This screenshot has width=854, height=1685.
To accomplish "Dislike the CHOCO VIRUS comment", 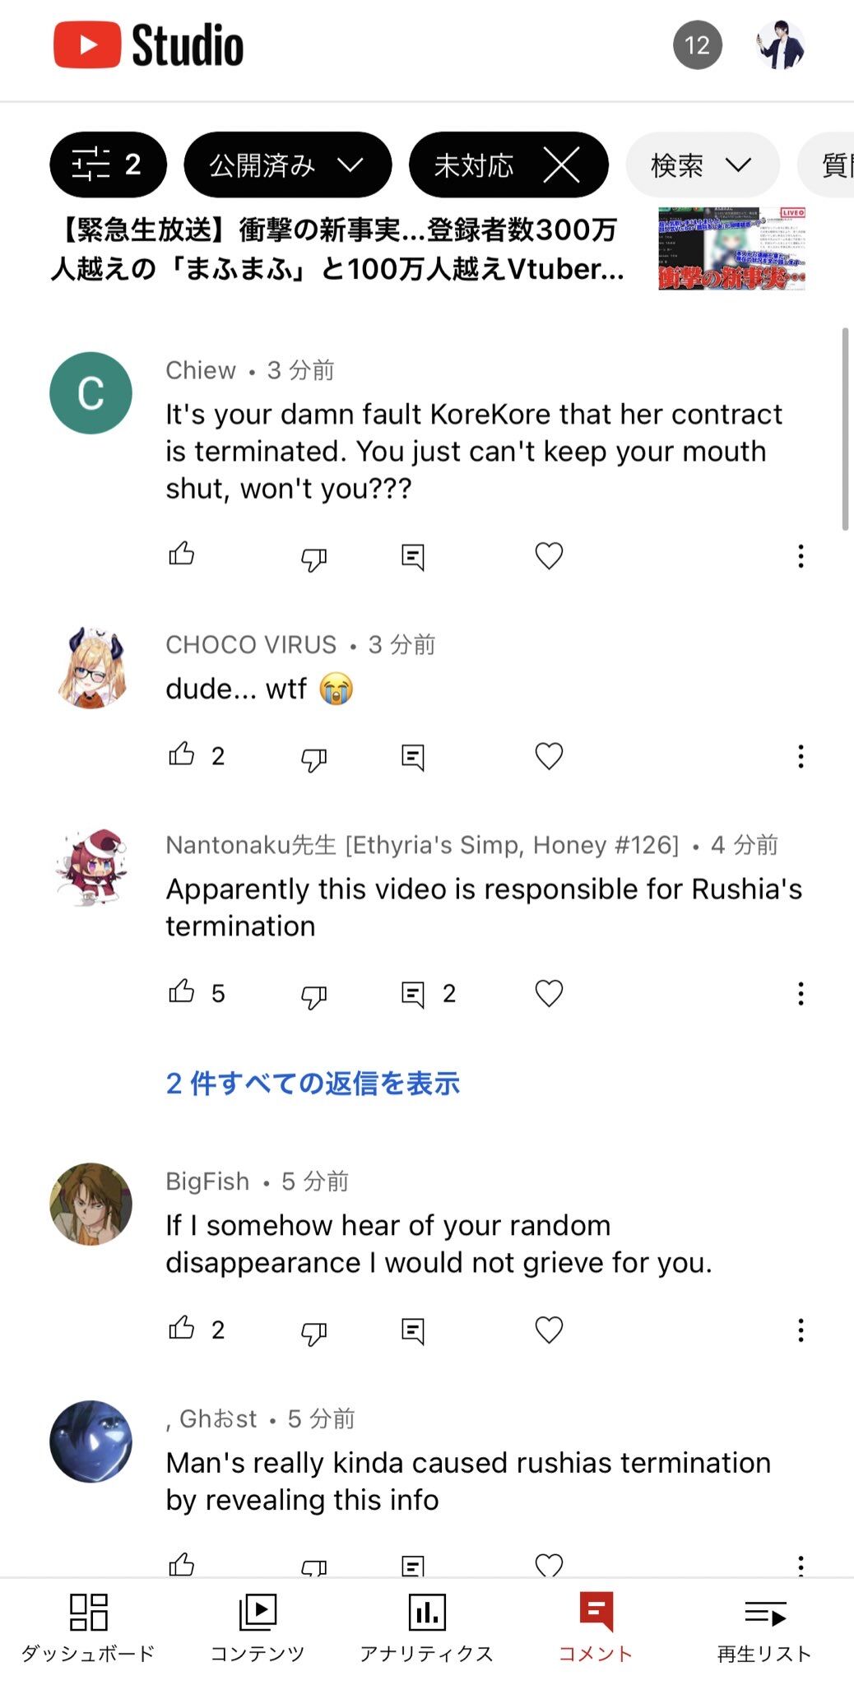I will (x=313, y=758).
